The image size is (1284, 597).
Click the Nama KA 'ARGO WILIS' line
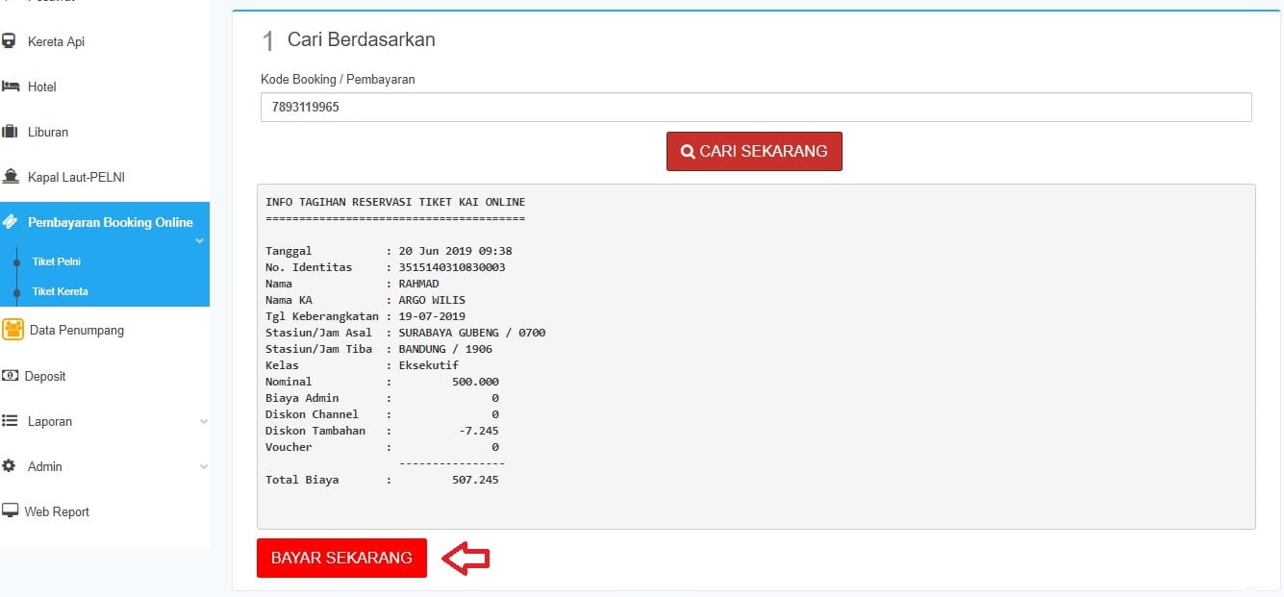point(365,300)
